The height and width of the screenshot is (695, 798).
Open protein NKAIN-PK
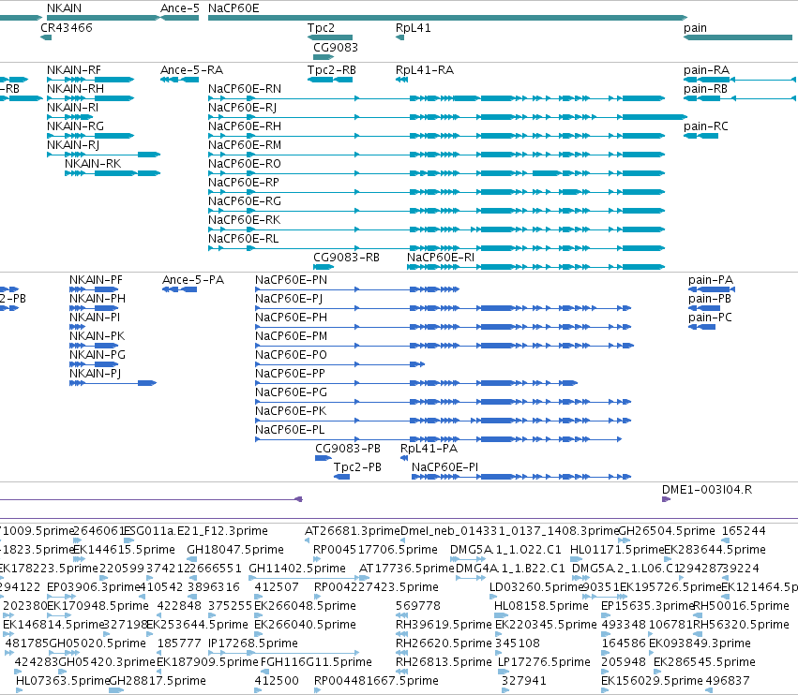tap(98, 336)
